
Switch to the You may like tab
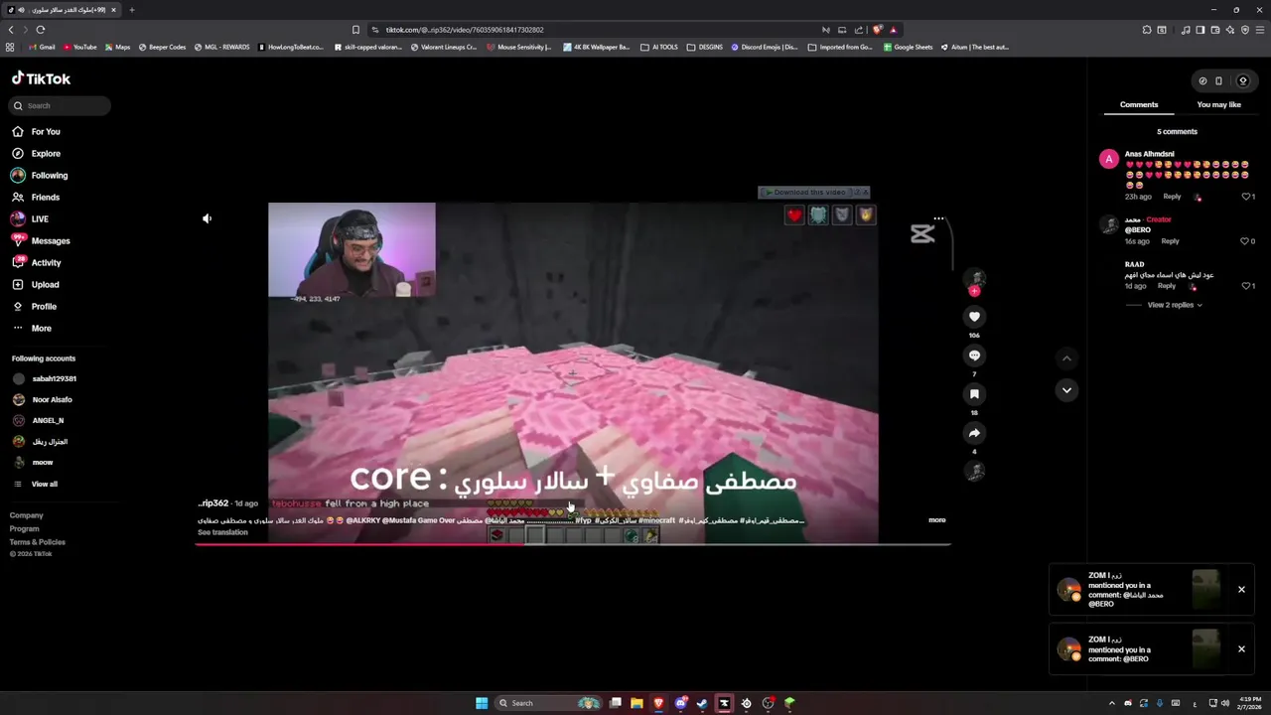[x=1218, y=104]
